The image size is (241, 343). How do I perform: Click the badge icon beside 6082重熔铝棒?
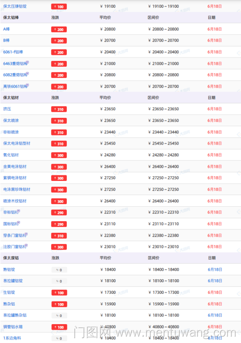pos(27,73)
